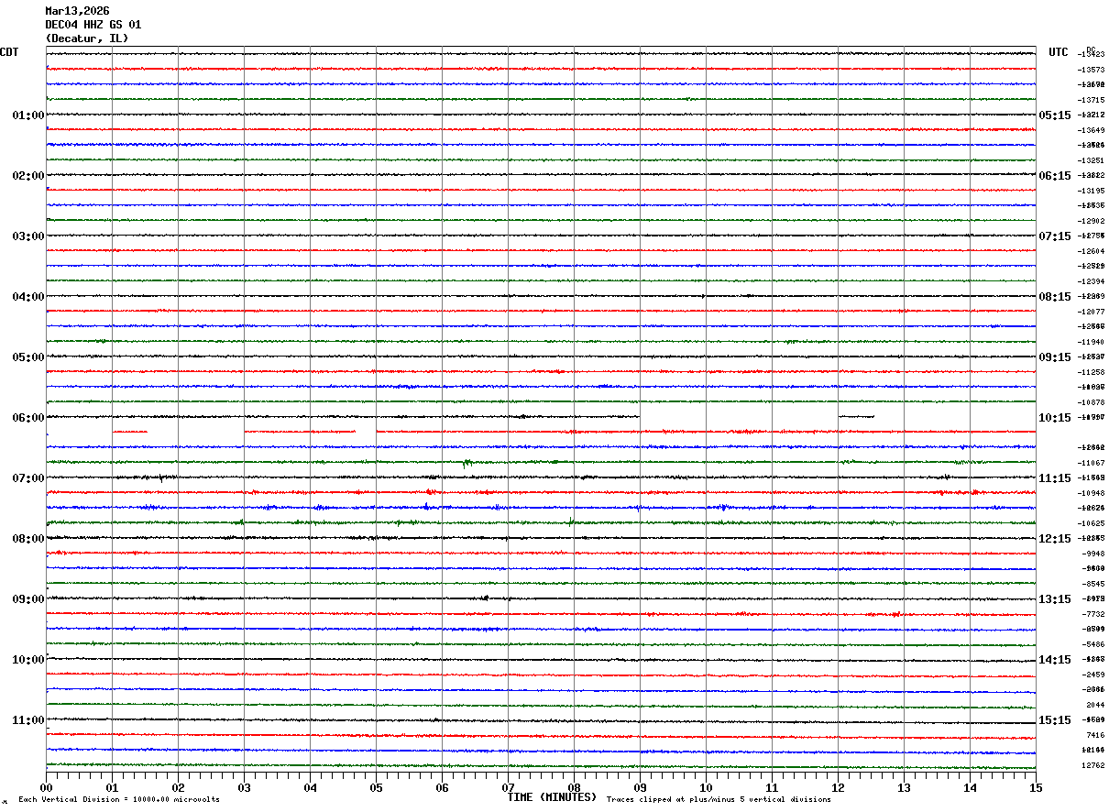Select the 08:00 CDT hour label
Viewport: 1109px width, 812px height.
tap(28, 539)
